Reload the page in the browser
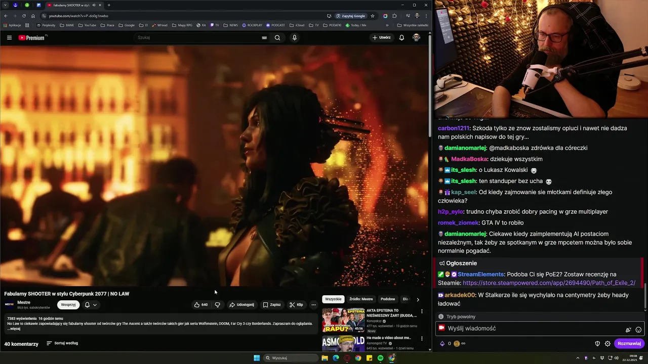Image resolution: width=648 pixels, height=364 pixels. [24, 16]
